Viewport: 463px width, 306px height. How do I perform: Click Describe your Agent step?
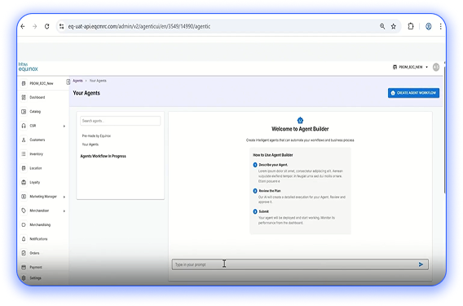pos(273,165)
